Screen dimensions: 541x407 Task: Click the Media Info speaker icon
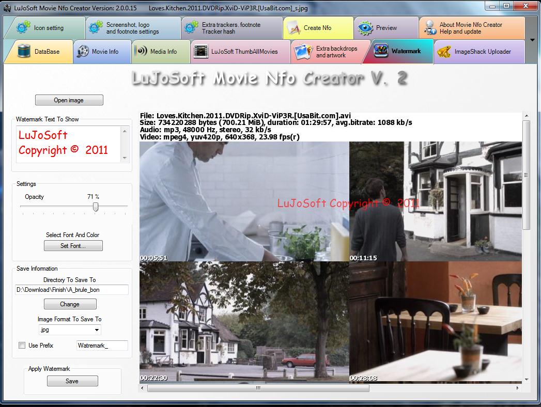[141, 51]
